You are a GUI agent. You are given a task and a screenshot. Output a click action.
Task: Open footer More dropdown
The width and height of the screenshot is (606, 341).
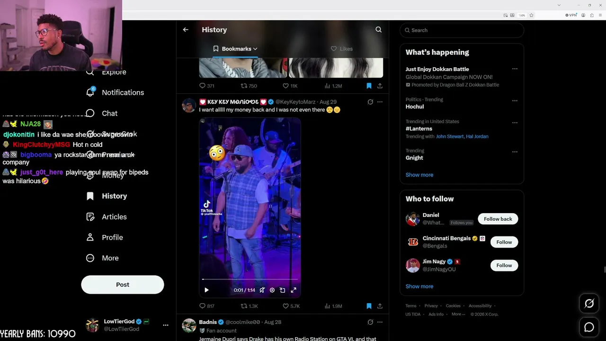[458, 314]
